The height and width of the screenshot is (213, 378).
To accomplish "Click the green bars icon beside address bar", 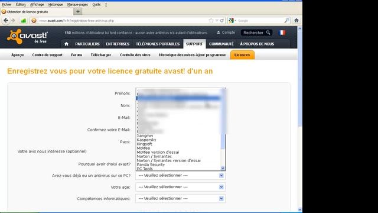I will click(24, 21).
